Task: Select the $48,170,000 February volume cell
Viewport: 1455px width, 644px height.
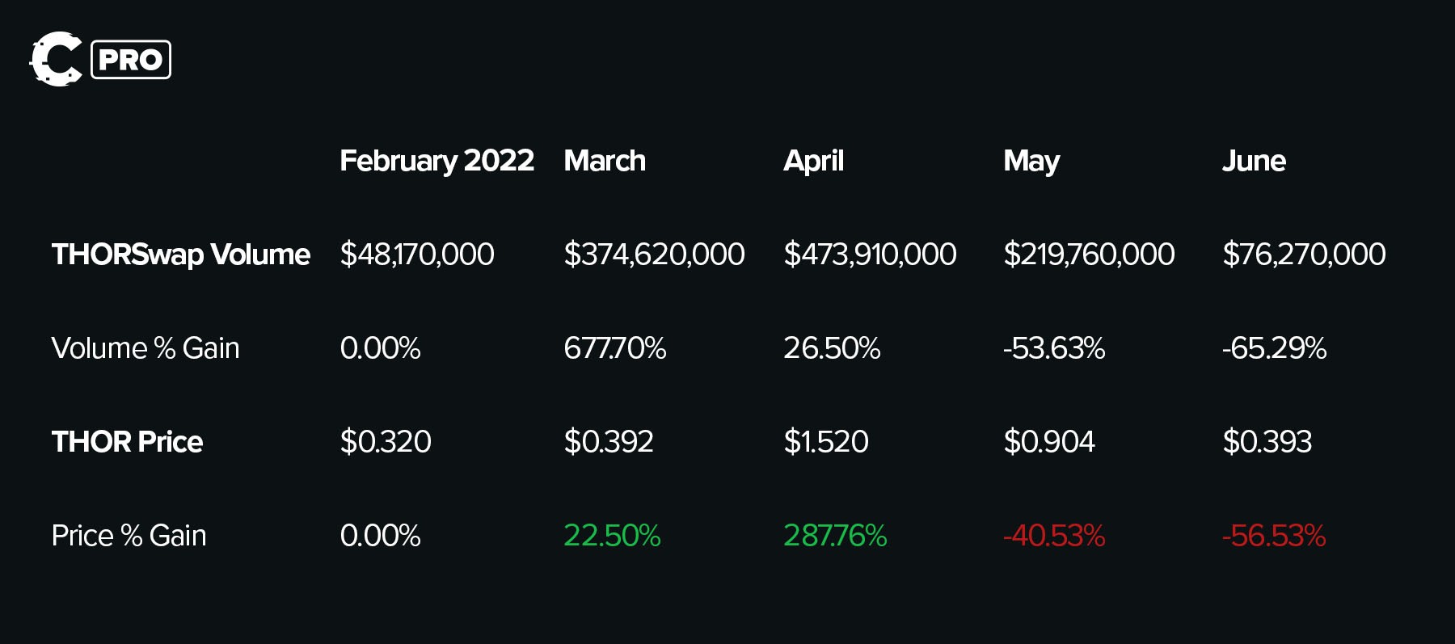Action: (417, 255)
